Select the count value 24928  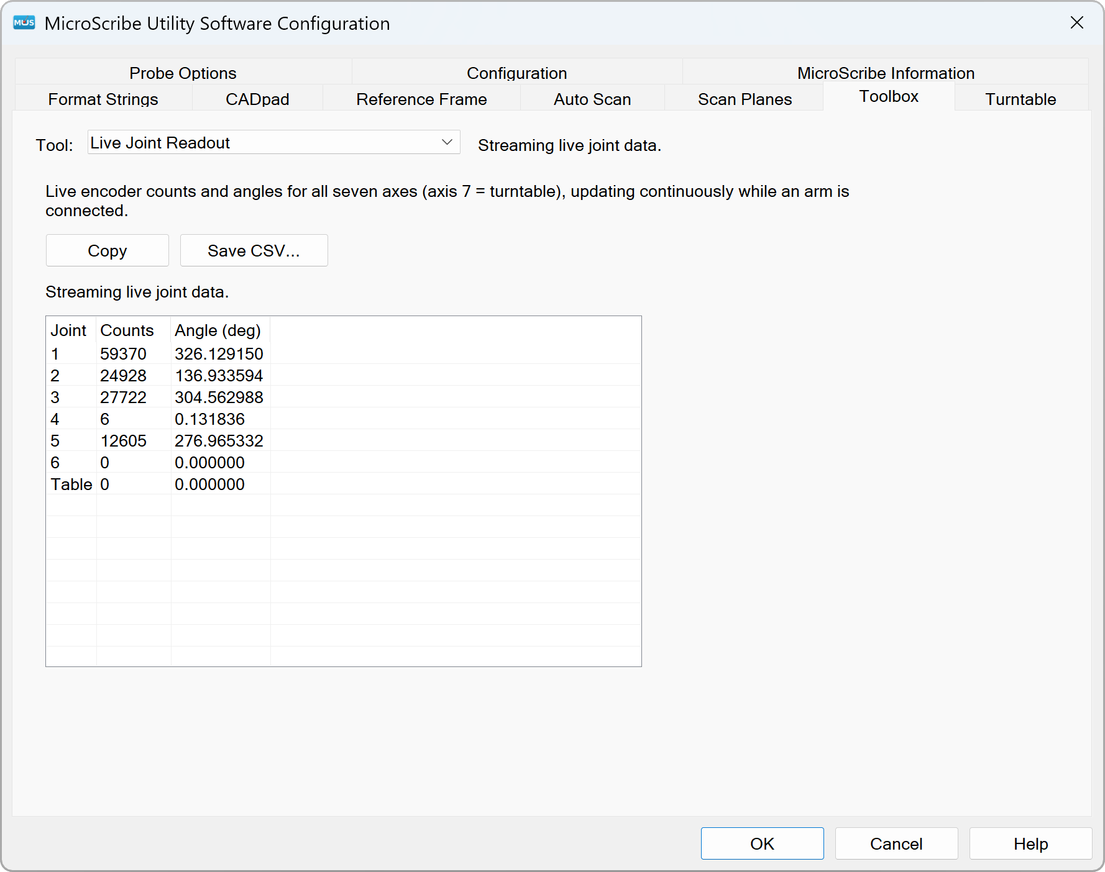tap(123, 375)
